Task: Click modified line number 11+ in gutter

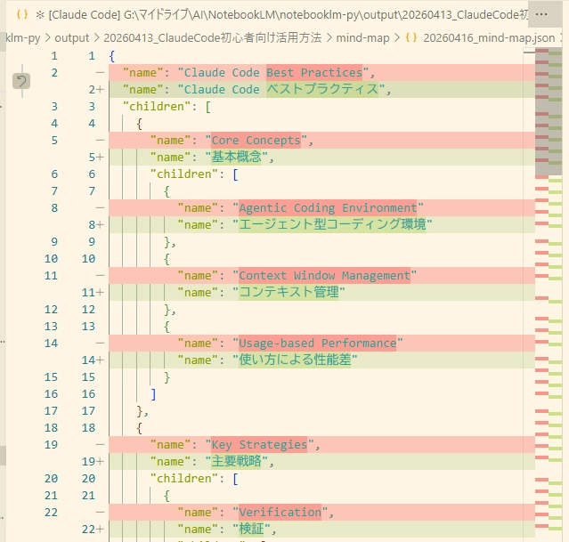Action: pos(93,292)
